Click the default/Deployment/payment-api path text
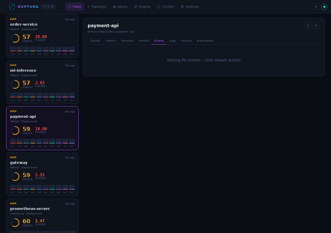This screenshot has height=233, width=331. [111, 32]
